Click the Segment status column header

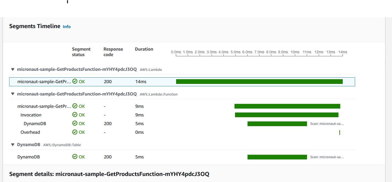(x=81, y=52)
